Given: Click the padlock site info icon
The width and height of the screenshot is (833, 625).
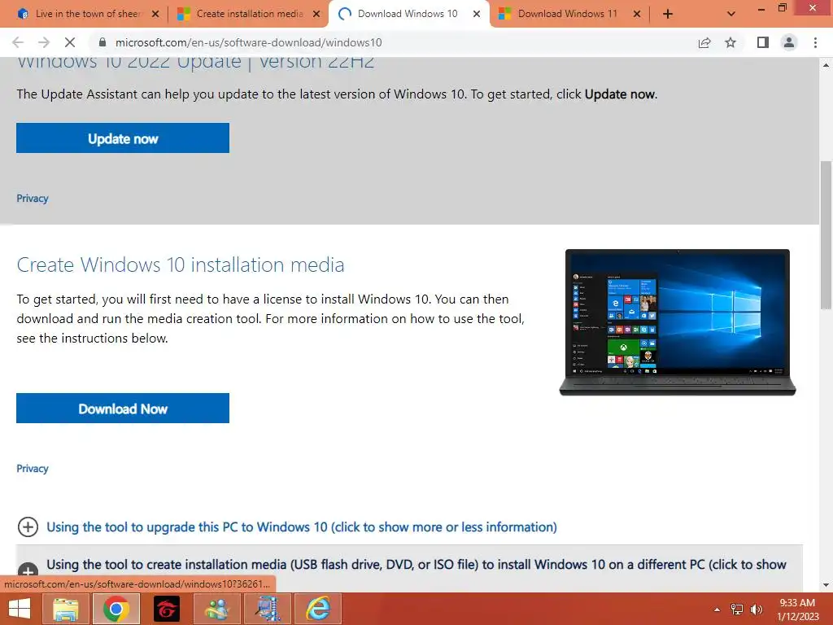Looking at the screenshot, I should (102, 42).
